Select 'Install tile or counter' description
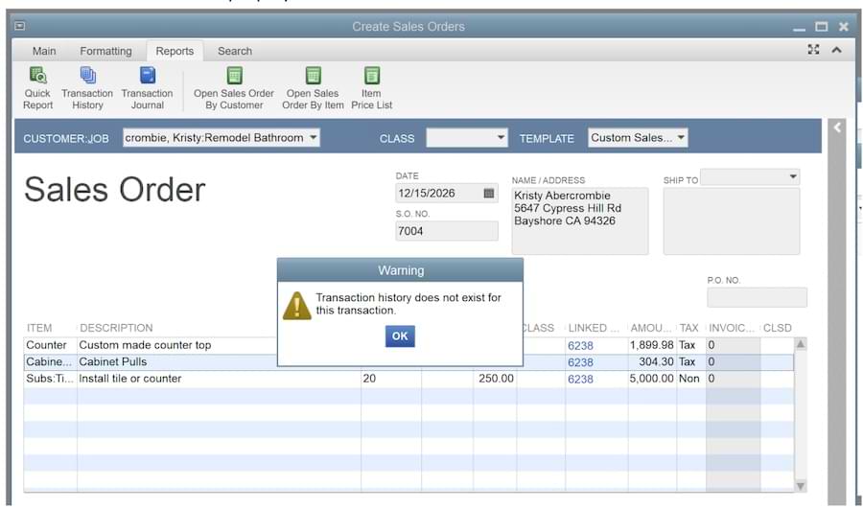863x509 pixels. [130, 379]
